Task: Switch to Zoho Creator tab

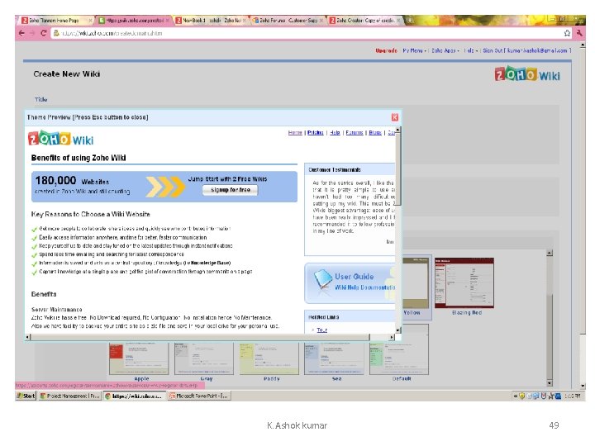Action: [x=364, y=21]
